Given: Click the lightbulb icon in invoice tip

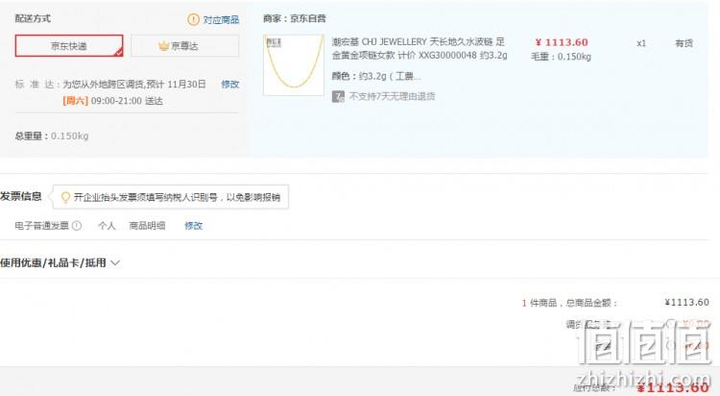Looking at the screenshot, I should pyautogui.click(x=65, y=197).
